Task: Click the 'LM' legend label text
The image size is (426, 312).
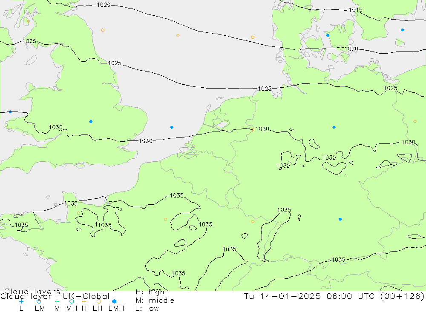Action: [40, 309]
